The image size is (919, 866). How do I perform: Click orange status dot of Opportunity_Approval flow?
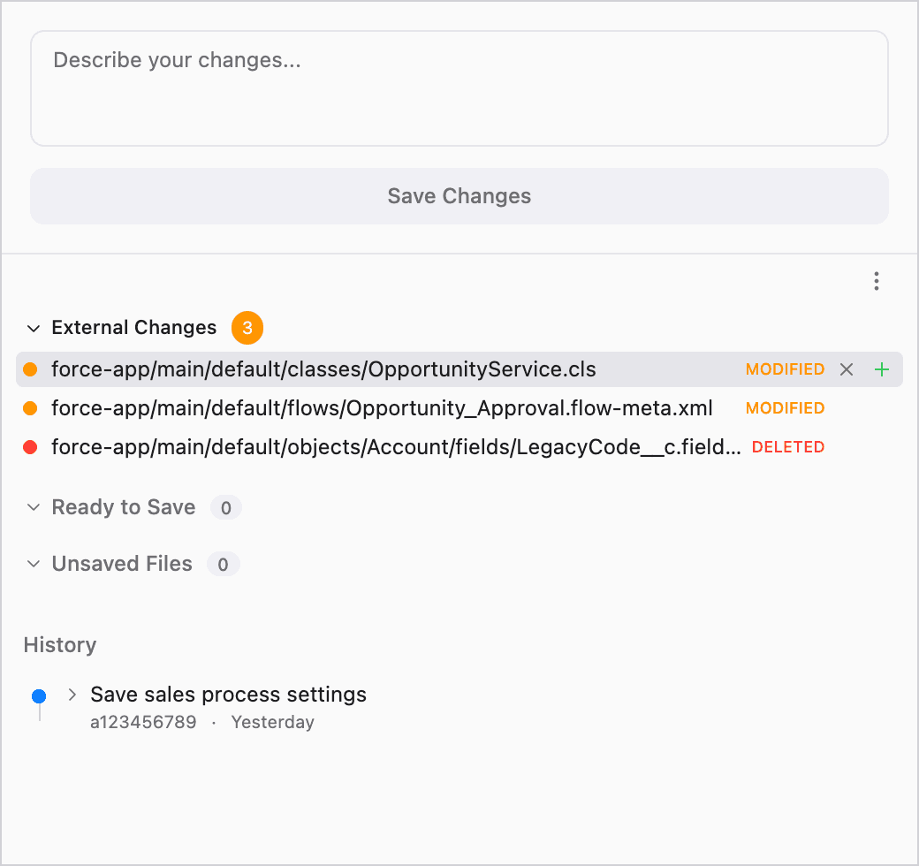(30, 407)
